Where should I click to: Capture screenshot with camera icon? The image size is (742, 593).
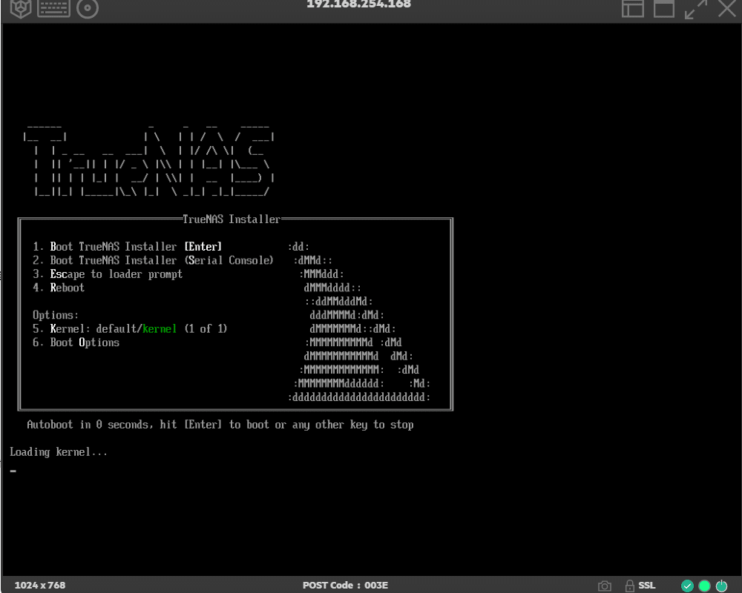pos(604,586)
